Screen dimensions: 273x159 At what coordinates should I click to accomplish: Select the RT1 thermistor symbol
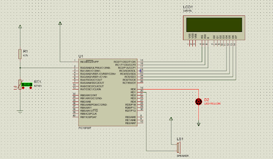[x=20, y=85]
